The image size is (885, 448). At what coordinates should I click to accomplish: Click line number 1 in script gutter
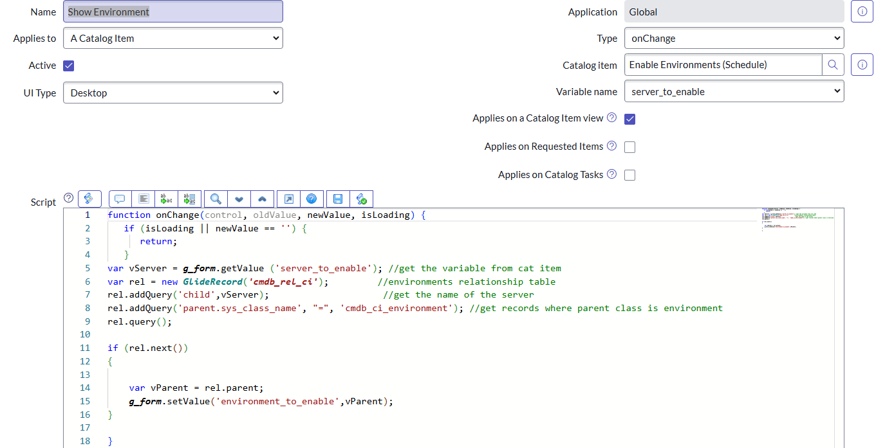click(x=88, y=215)
